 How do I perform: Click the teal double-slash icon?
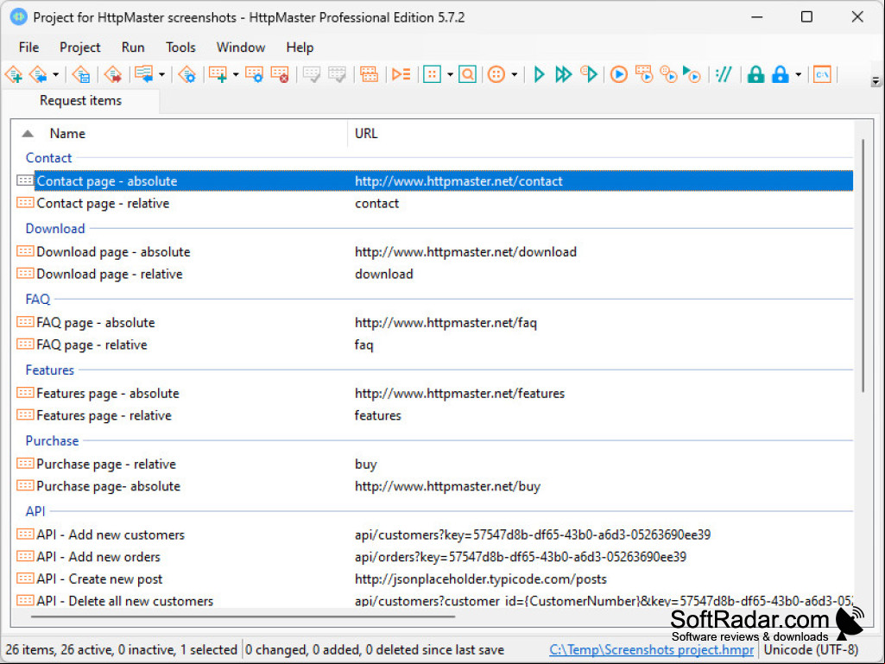(x=724, y=74)
